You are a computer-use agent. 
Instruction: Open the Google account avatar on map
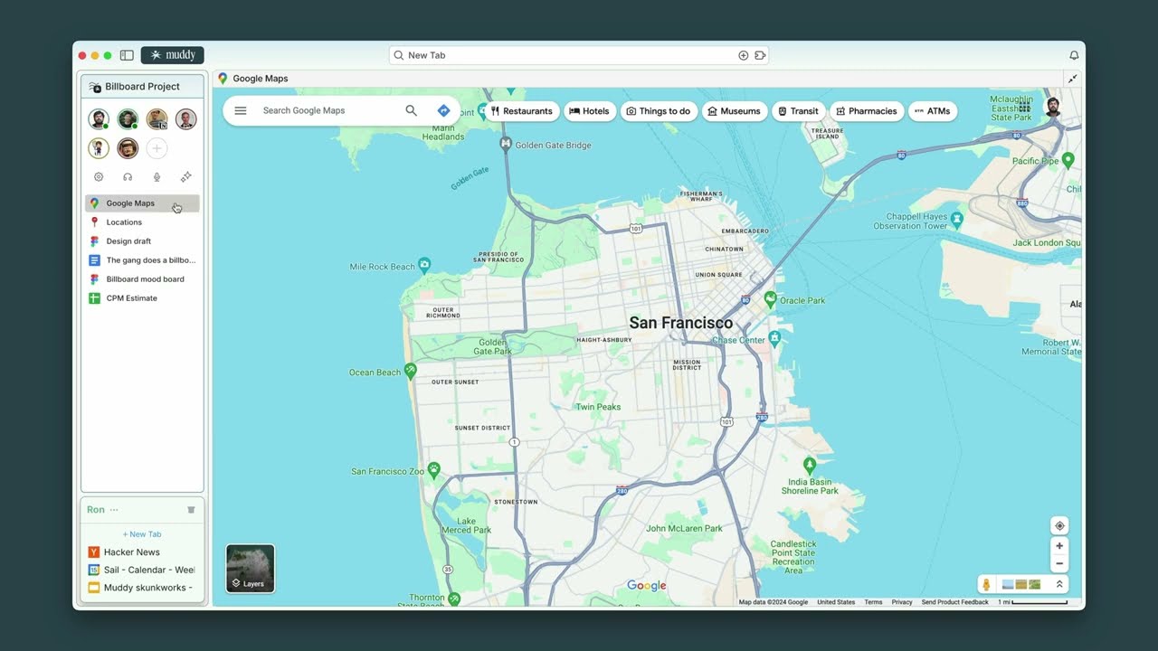pos(1053,108)
